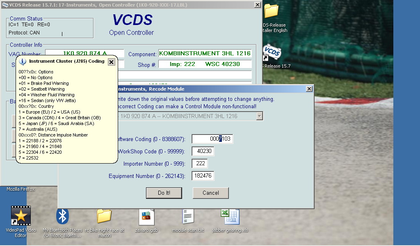Viewport: 420px width, 246px height.
Task: Click '+16 = Sedan (only VW Jetta)' text
Action: [x=47, y=100]
